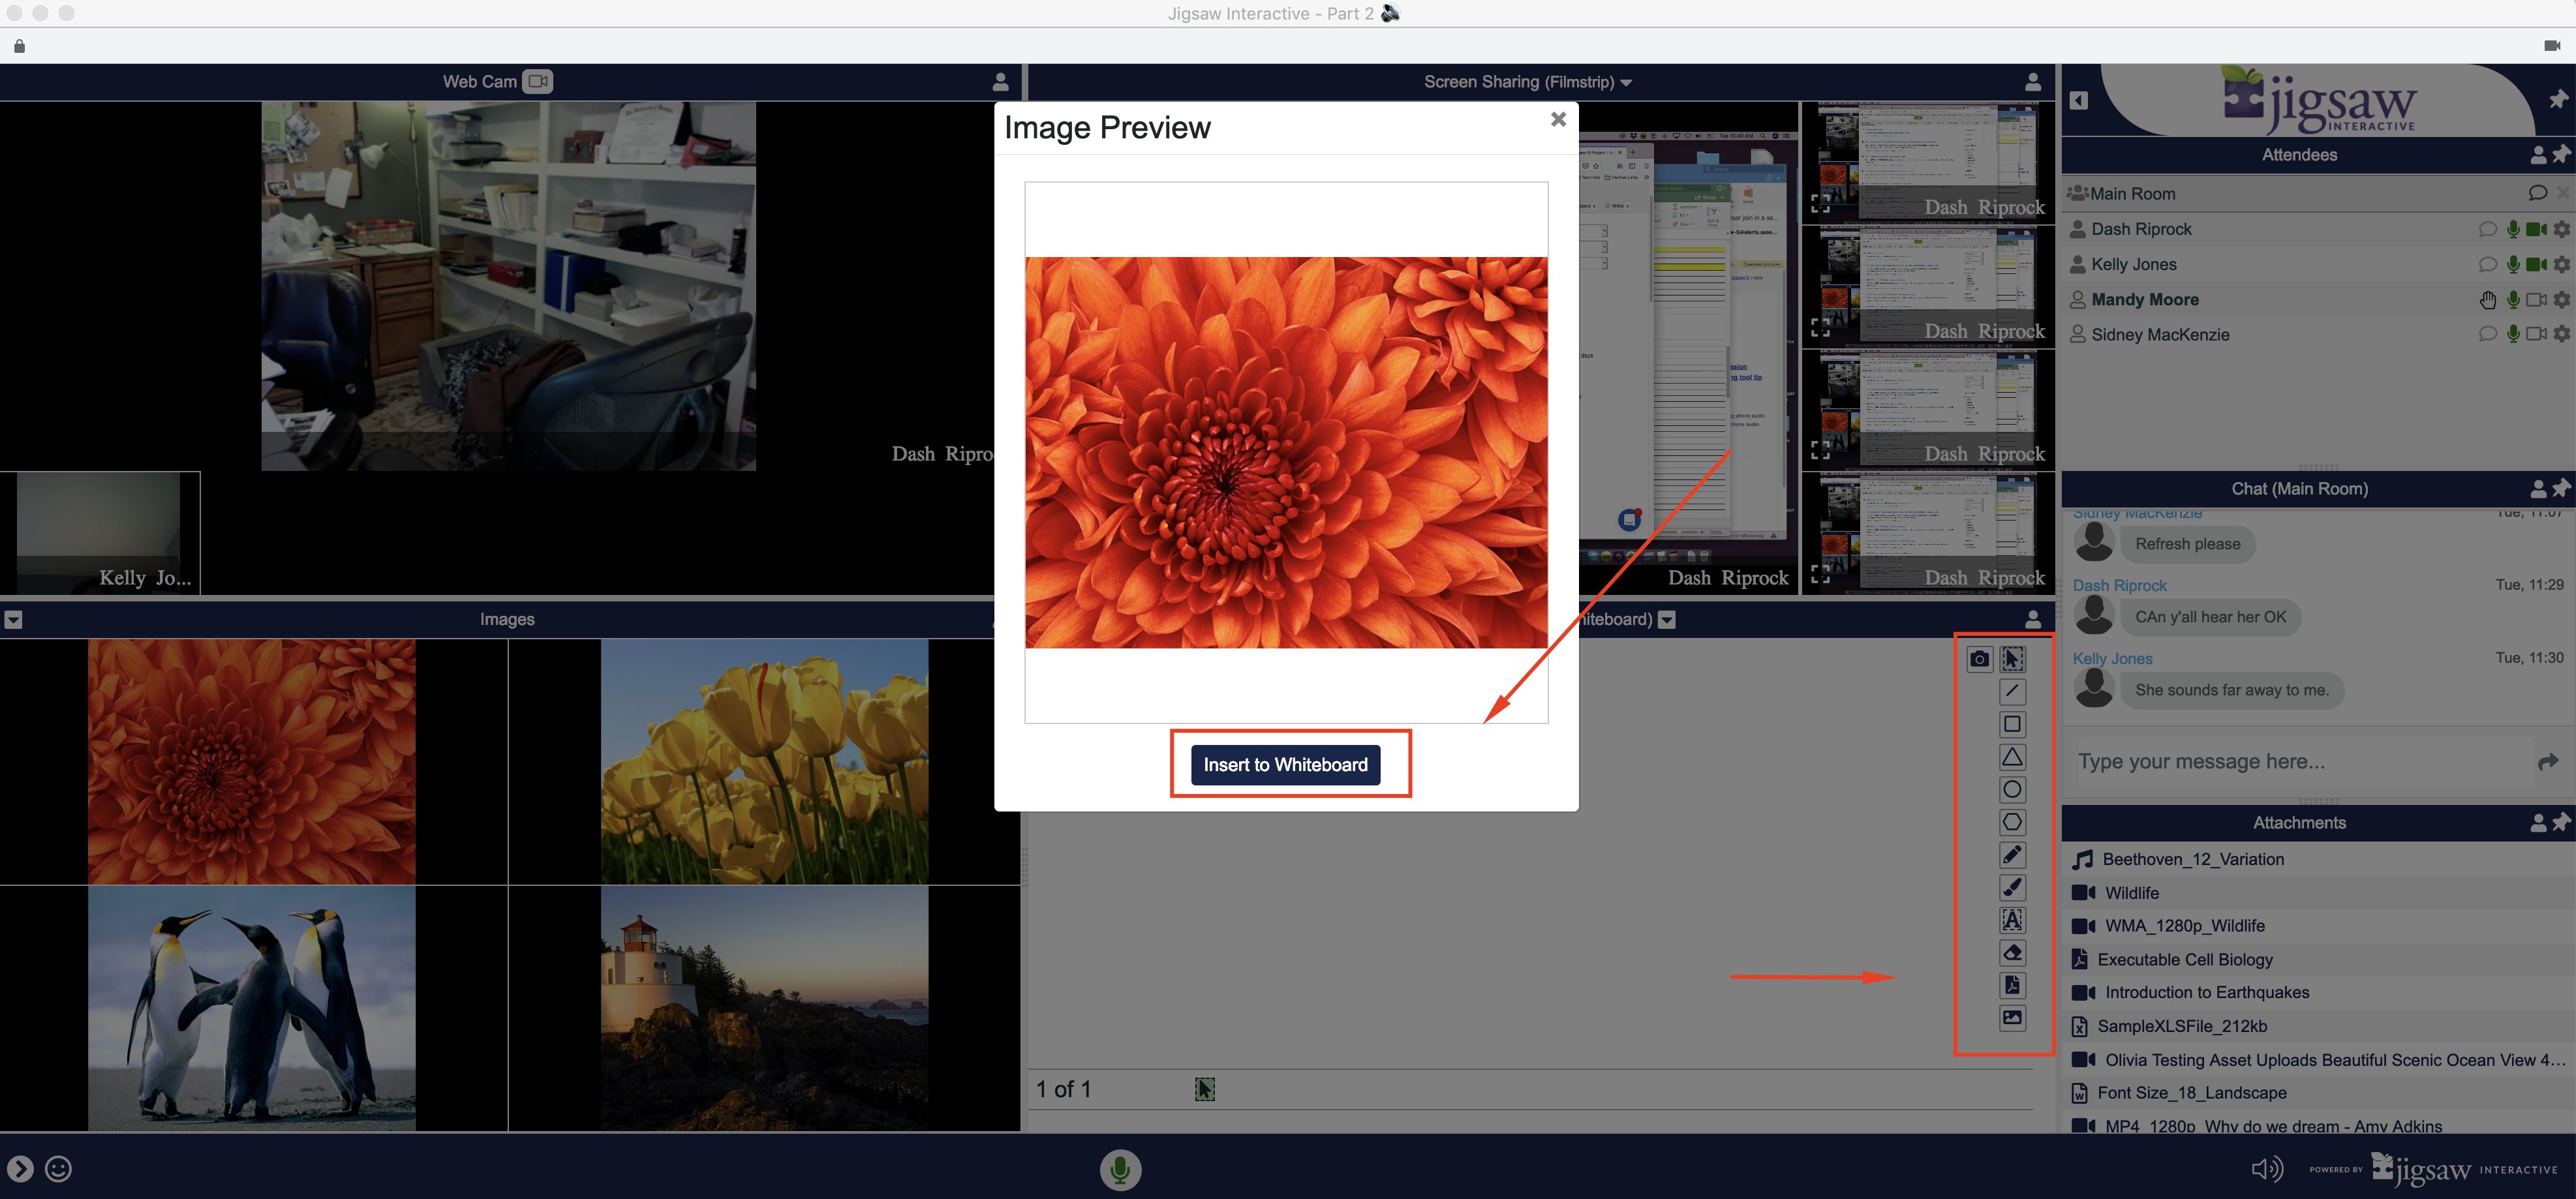Select the triangle shape tool

pyautogui.click(x=2012, y=757)
